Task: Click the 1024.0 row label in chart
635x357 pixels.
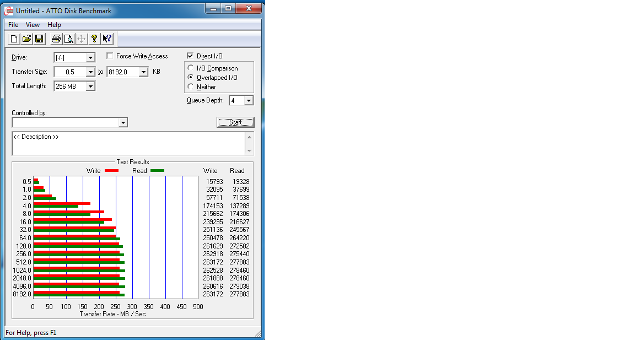Action: tap(22, 271)
